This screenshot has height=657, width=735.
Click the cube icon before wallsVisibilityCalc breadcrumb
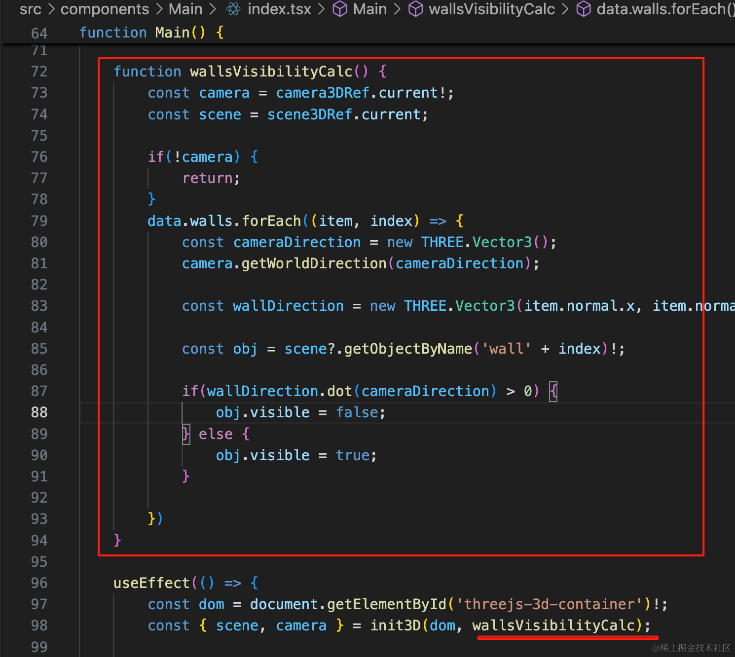click(416, 9)
